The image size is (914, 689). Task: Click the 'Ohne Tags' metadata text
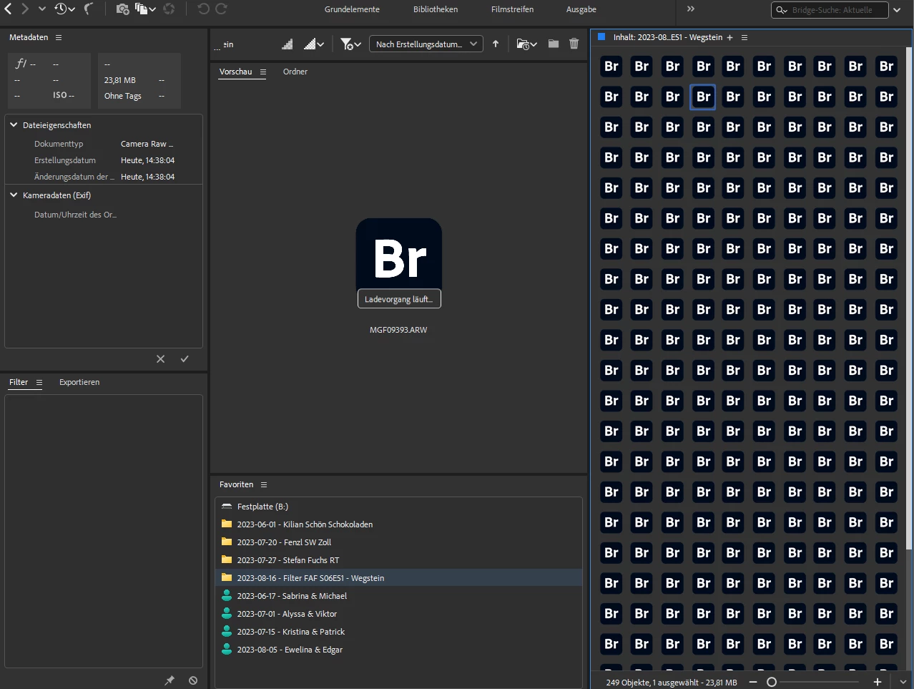(x=123, y=96)
